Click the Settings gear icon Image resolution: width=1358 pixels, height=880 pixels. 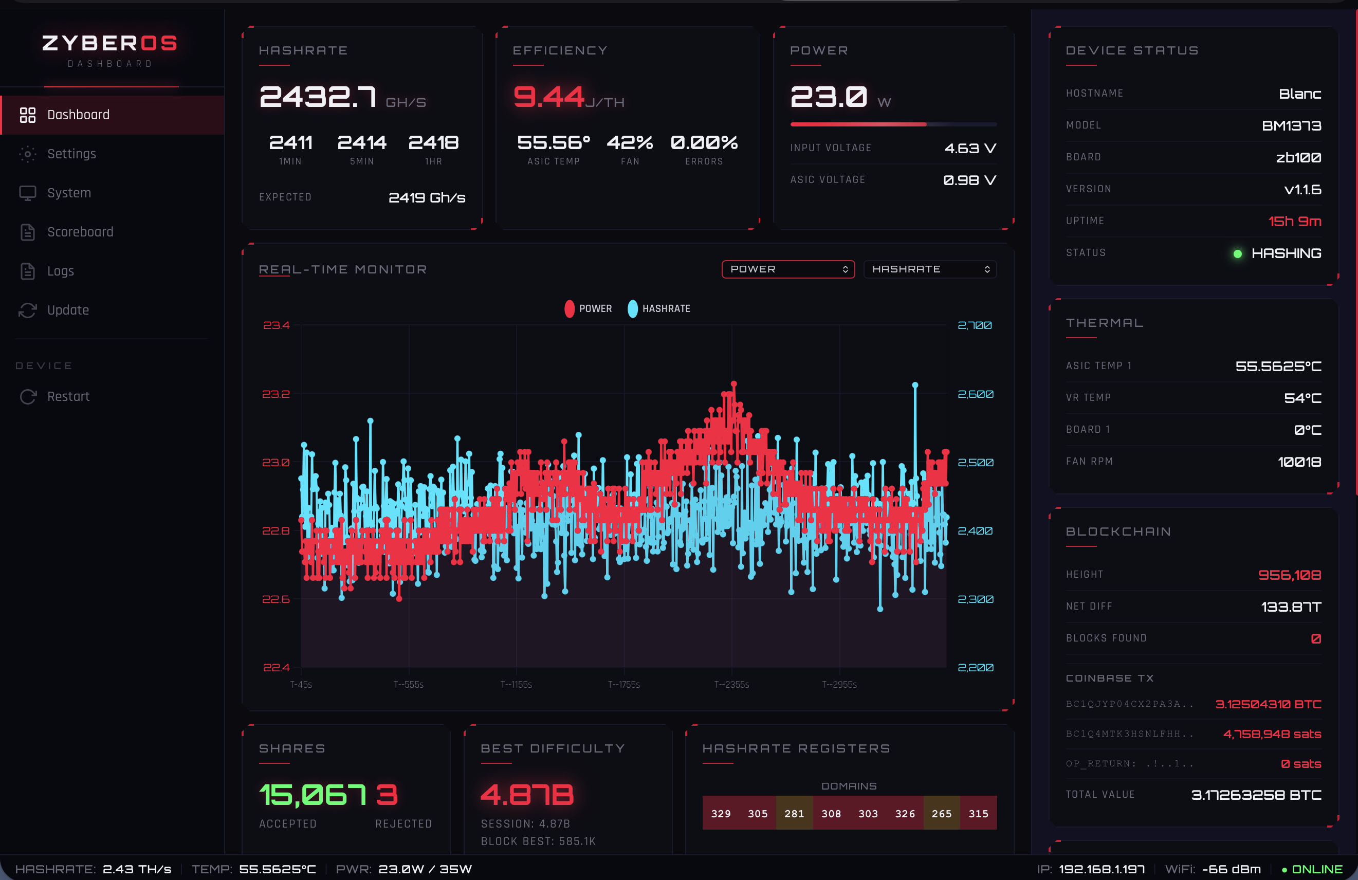(x=27, y=154)
